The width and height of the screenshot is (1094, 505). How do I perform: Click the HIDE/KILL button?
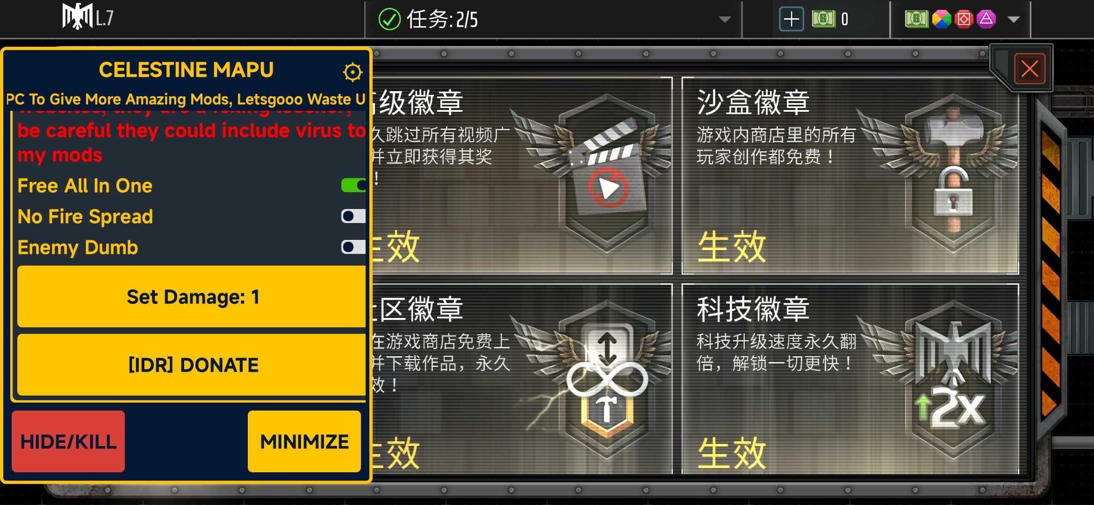click(68, 441)
